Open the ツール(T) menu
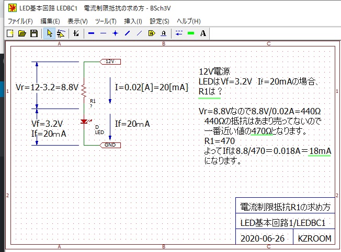Viewport: 341px width, 252px height. click(x=106, y=21)
